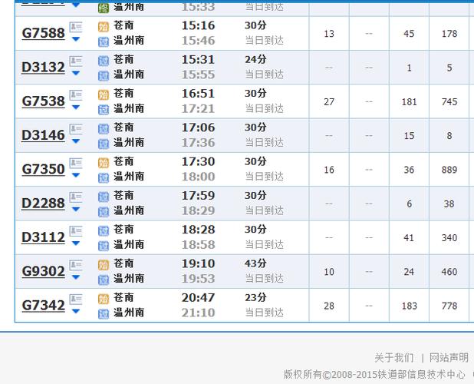Click ID card icon beside G9302
This screenshot has width=474, height=384.
pyautogui.click(x=76, y=266)
